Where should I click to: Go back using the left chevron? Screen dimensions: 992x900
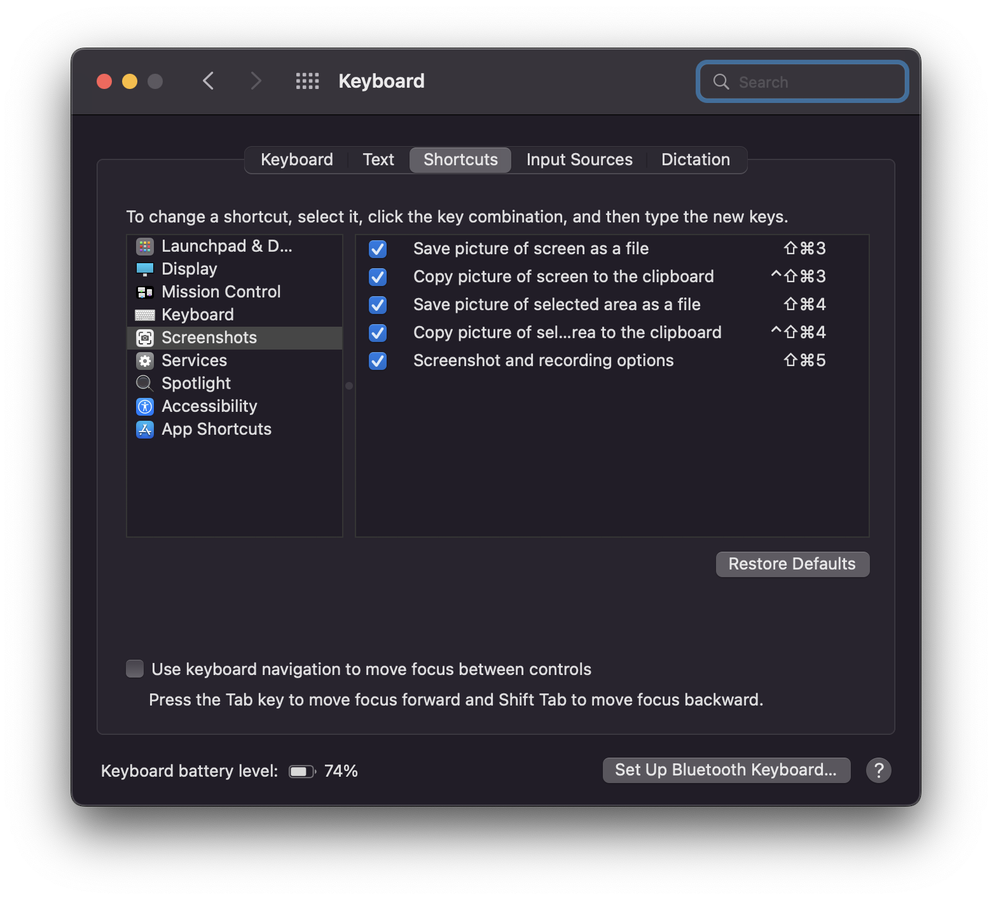click(x=209, y=81)
